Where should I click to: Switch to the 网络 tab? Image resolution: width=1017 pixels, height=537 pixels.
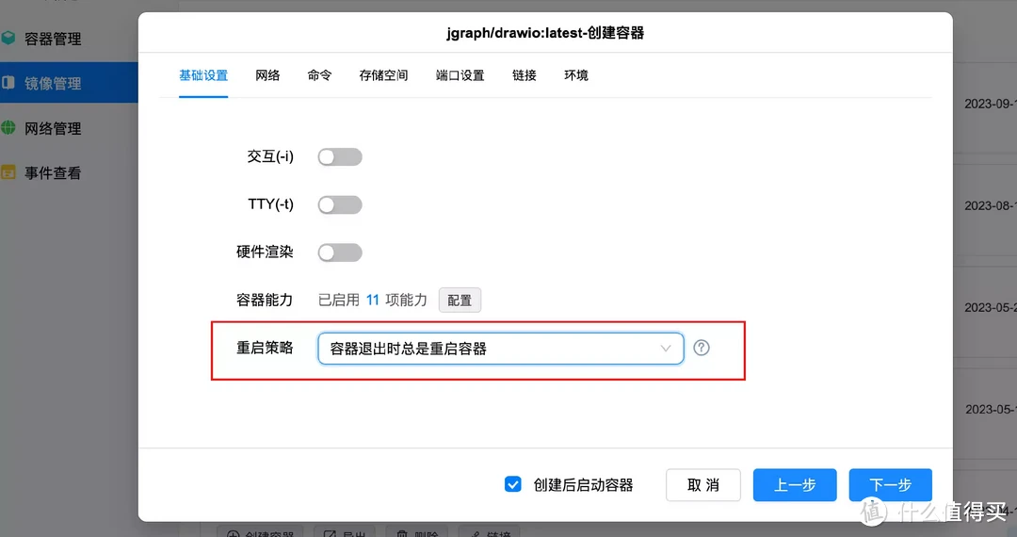click(x=267, y=75)
